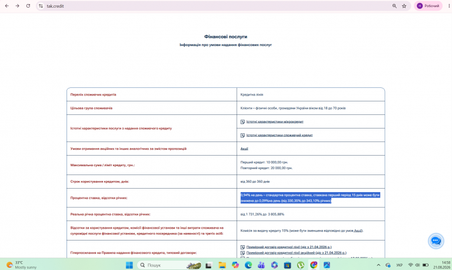Bookmark this page with the star icon

pos(404,6)
